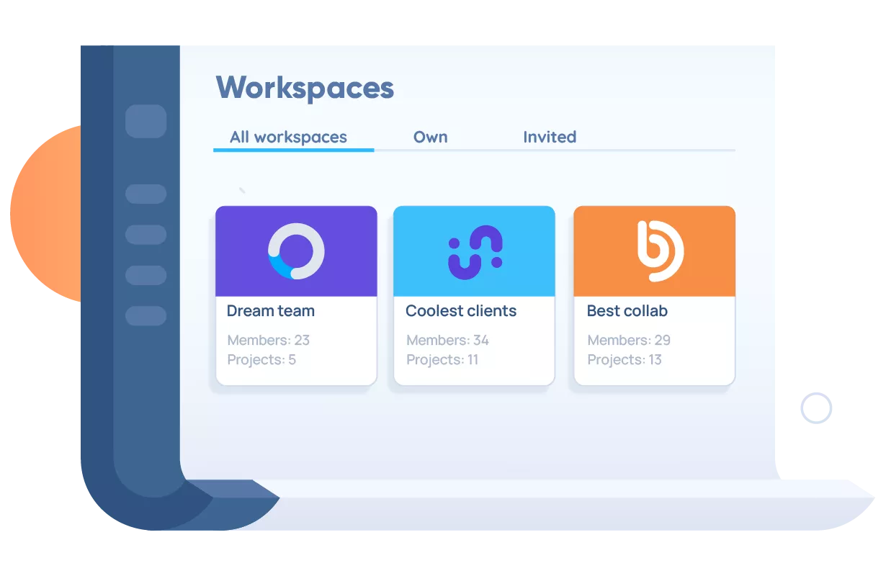This screenshot has width=886, height=576.
Task: Open the Dream team ring logo
Action: (x=296, y=251)
